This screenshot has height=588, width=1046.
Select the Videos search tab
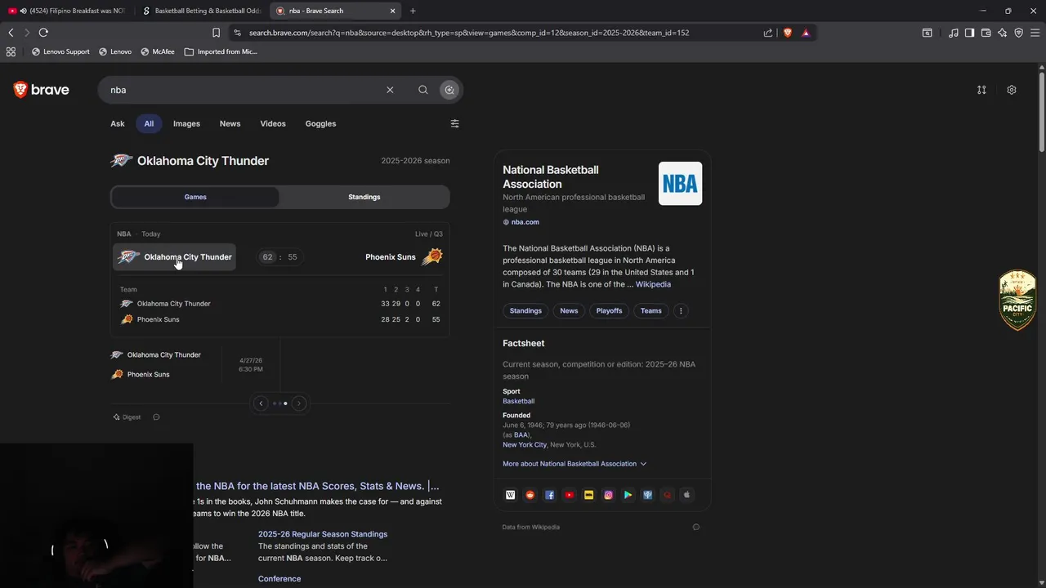tap(273, 123)
